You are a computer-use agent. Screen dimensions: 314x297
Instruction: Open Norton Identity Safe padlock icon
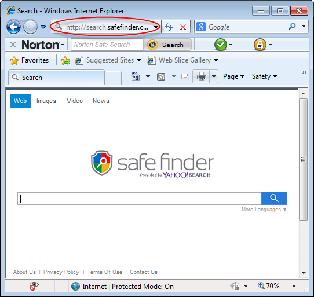(x=260, y=45)
